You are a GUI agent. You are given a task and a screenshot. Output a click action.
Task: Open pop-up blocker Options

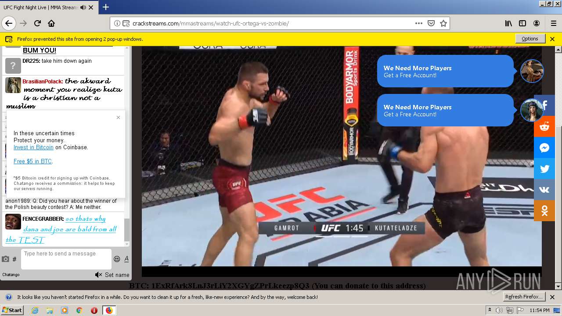[530, 39]
